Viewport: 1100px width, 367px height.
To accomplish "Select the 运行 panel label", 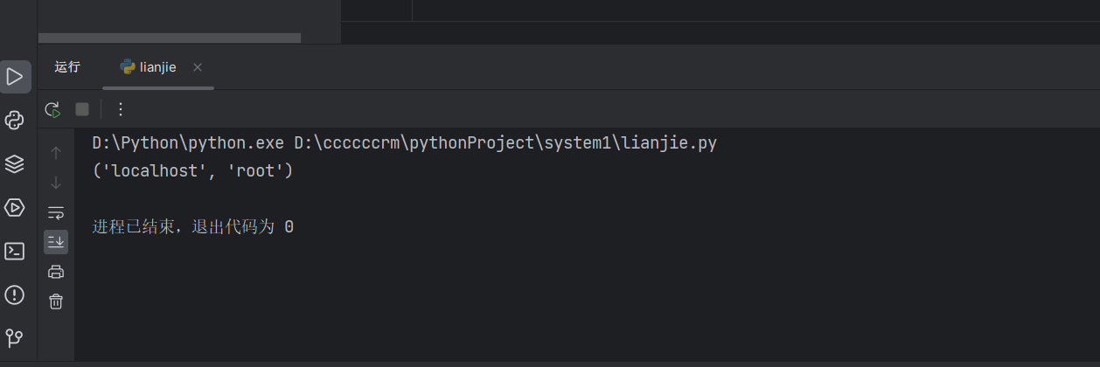I will coord(67,67).
